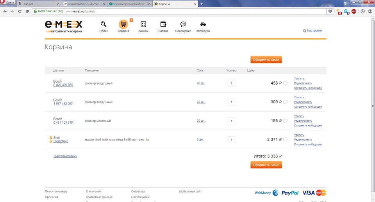Open the Автоклубы car icon

203,24
